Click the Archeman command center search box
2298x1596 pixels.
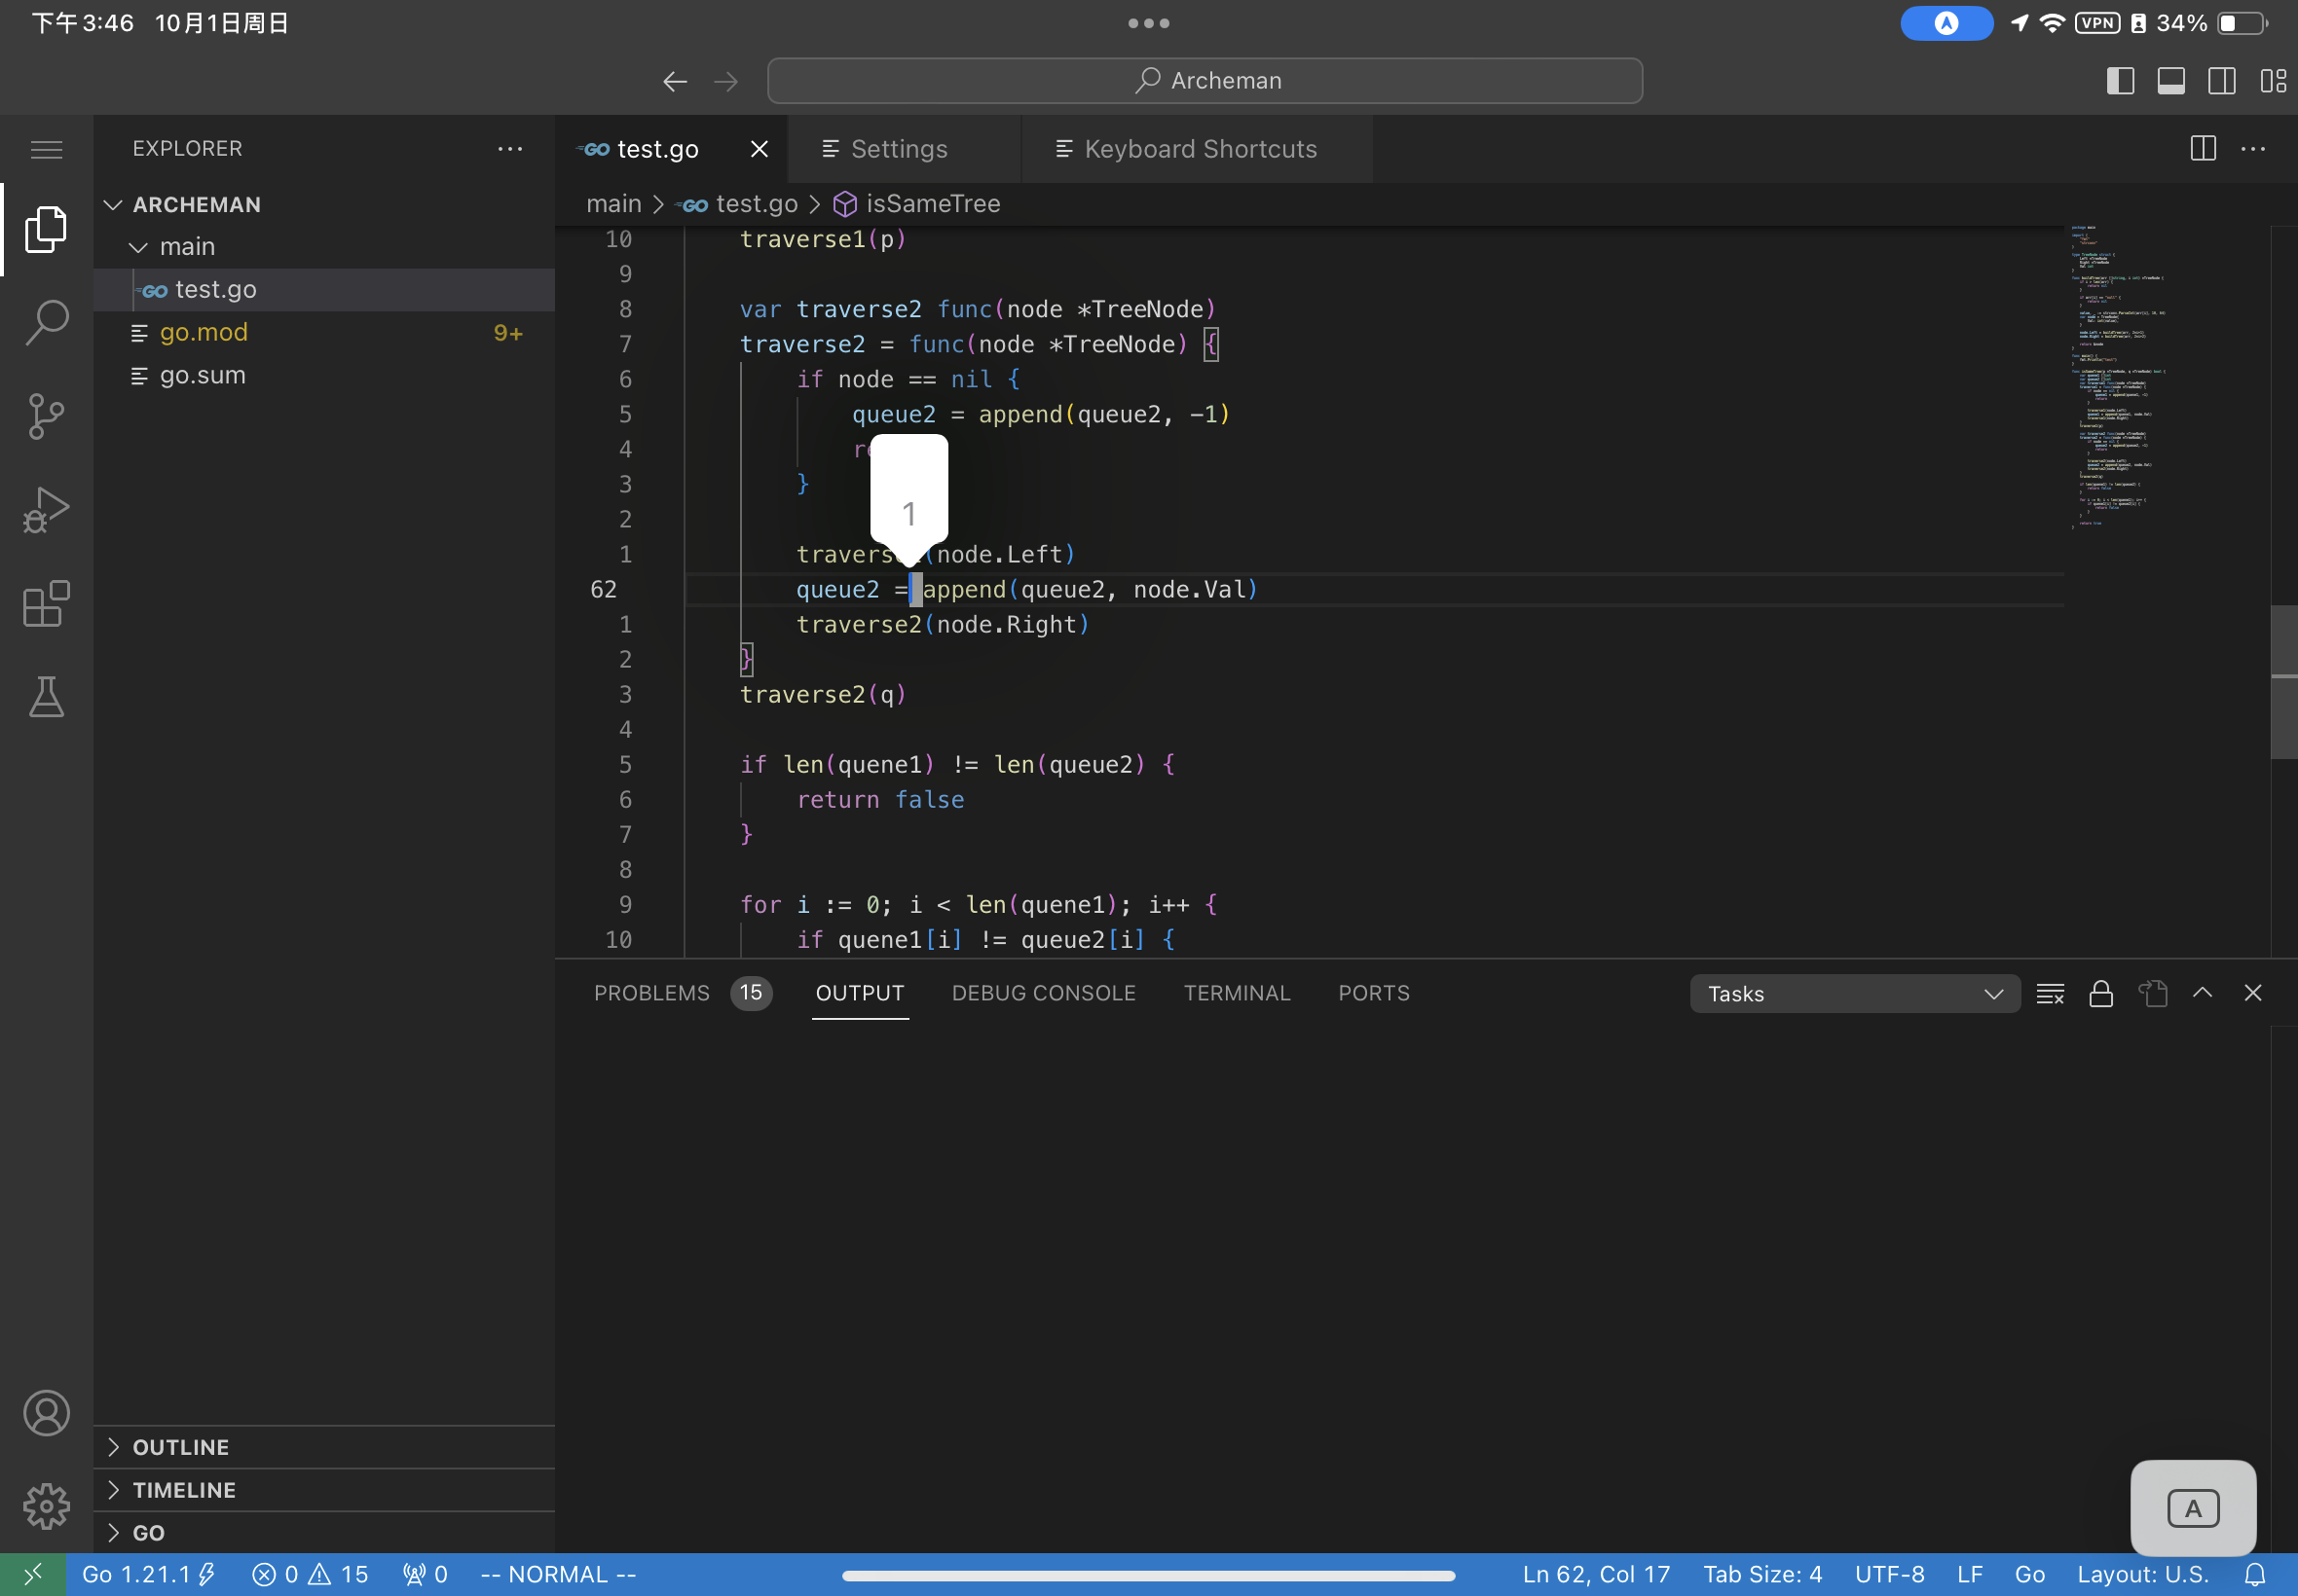click(1205, 81)
